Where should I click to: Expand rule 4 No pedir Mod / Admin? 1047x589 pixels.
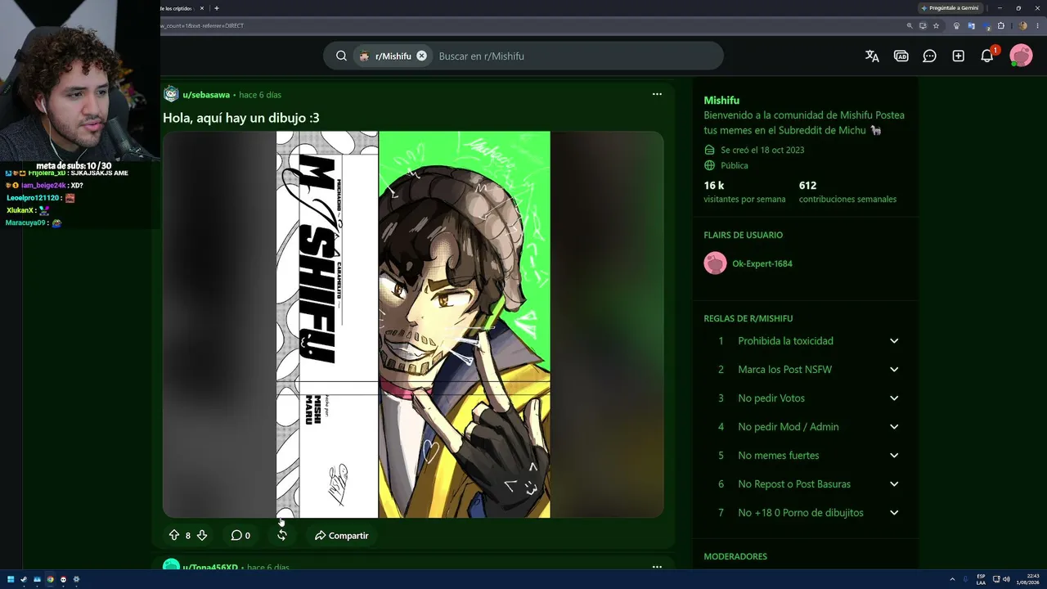click(894, 427)
